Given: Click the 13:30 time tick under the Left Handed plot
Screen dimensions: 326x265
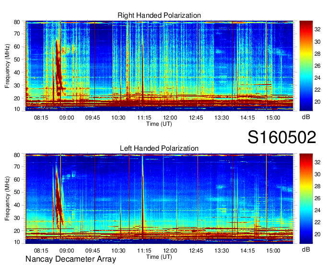Looking at the screenshot, I should point(221,251).
